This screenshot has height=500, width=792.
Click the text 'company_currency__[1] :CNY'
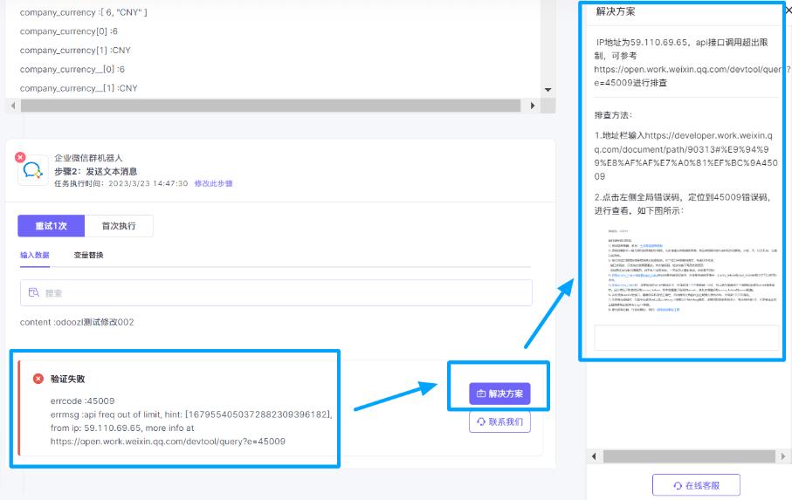click(79, 88)
